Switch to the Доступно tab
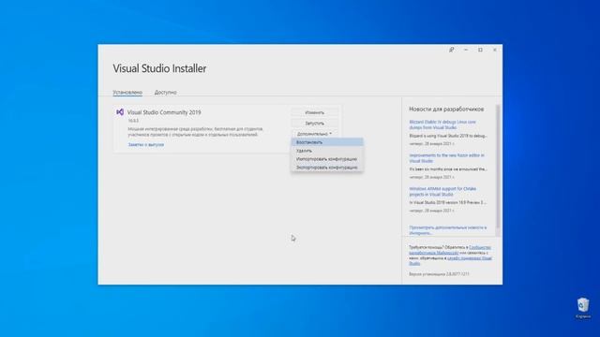Image resolution: width=600 pixels, height=337 pixels. coord(165,92)
